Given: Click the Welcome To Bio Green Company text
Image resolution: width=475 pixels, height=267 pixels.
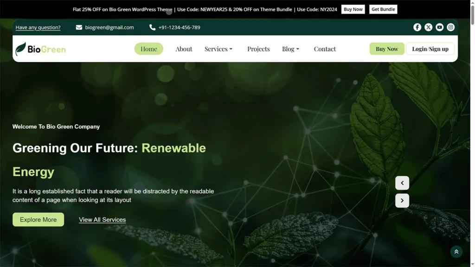Looking at the screenshot, I should pos(56,127).
